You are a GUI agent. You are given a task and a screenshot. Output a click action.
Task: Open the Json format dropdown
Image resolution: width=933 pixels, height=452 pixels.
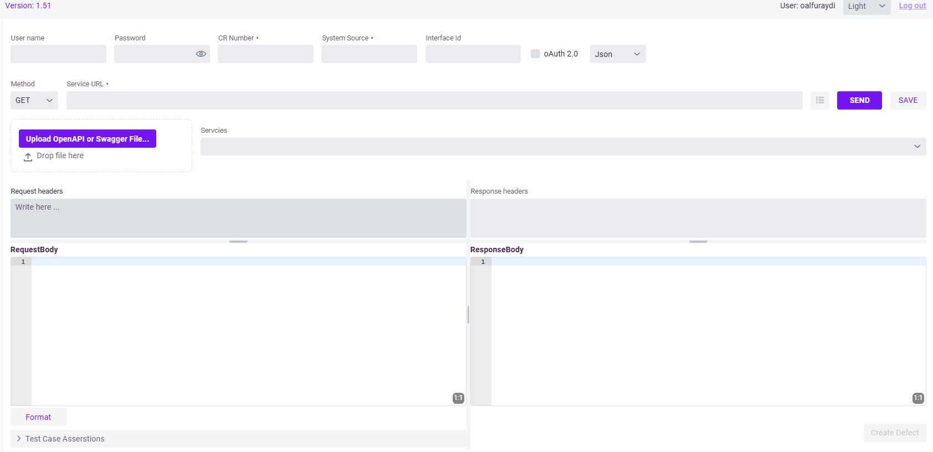point(617,54)
